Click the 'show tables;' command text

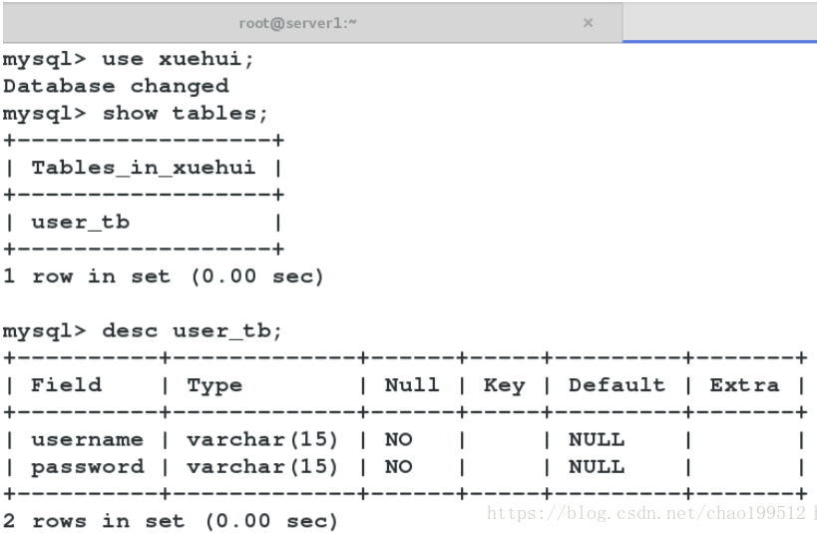[185, 113]
